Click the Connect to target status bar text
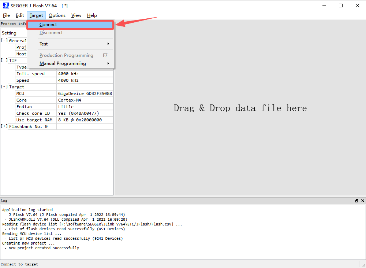This screenshot has height=268, width=366. click(19, 264)
